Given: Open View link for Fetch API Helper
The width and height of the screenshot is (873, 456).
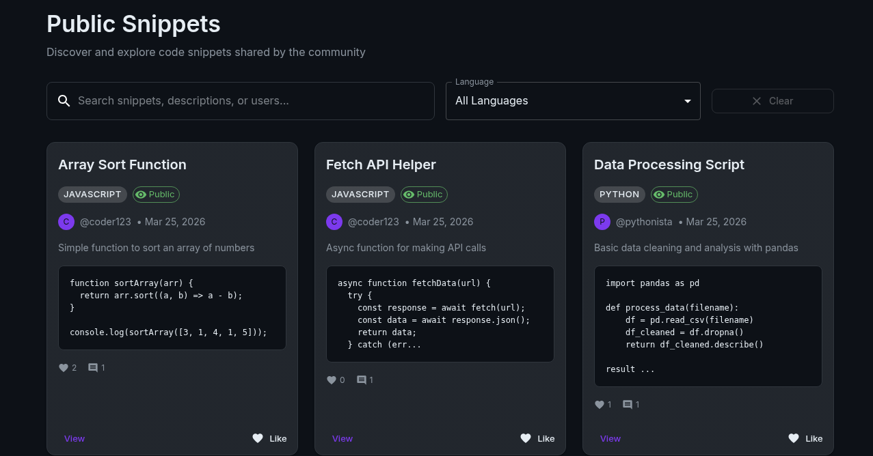Looking at the screenshot, I should click(343, 438).
